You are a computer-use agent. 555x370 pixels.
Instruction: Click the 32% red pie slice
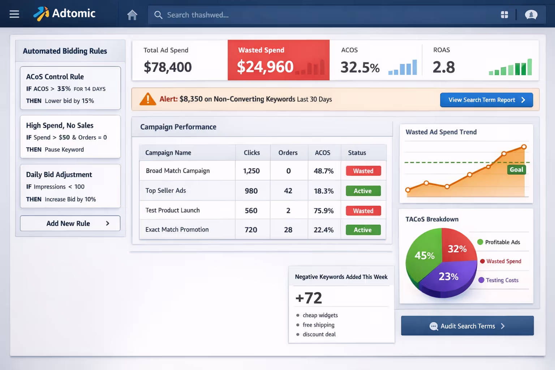click(x=457, y=249)
